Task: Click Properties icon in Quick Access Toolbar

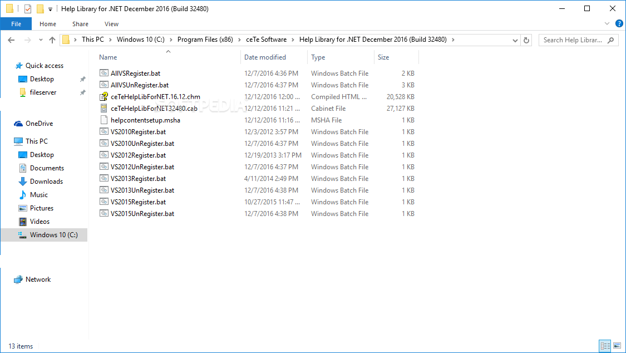Action: coord(28,9)
